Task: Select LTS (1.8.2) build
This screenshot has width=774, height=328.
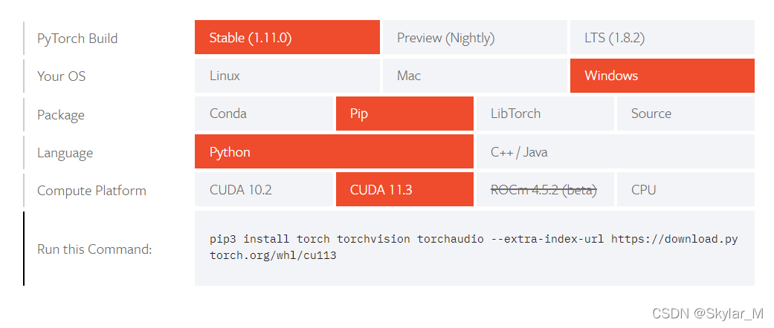Action: tap(662, 37)
